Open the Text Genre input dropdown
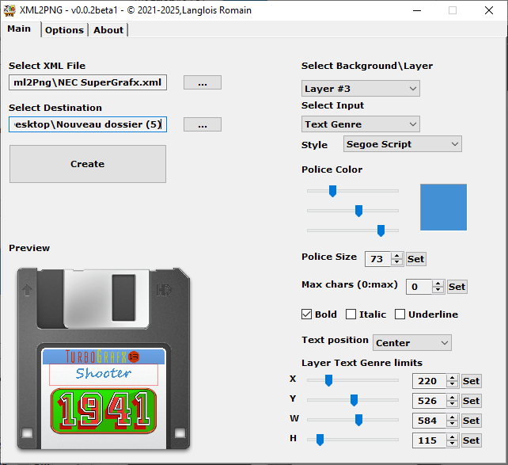 pos(361,124)
